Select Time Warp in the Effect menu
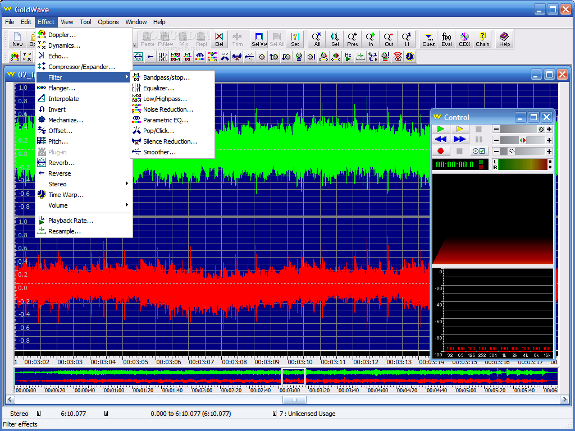This screenshot has width=575, height=431. click(x=84, y=195)
